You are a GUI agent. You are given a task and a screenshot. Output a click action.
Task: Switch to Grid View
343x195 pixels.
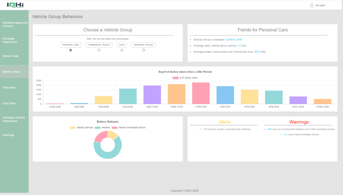(x=9, y=103)
